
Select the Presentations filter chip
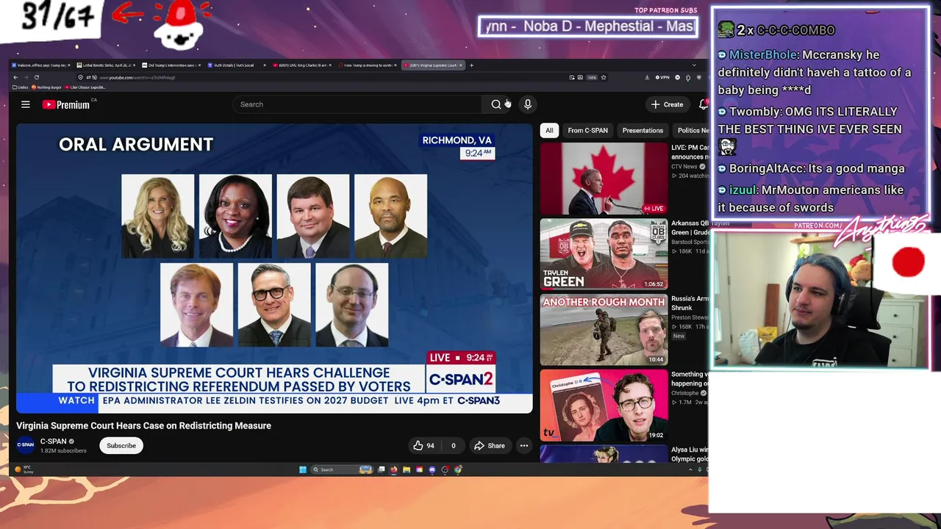click(643, 130)
